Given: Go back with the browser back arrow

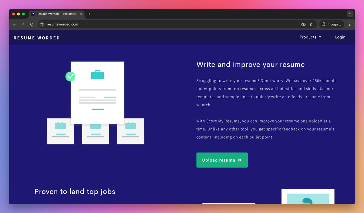Looking at the screenshot, I should click(14, 24).
